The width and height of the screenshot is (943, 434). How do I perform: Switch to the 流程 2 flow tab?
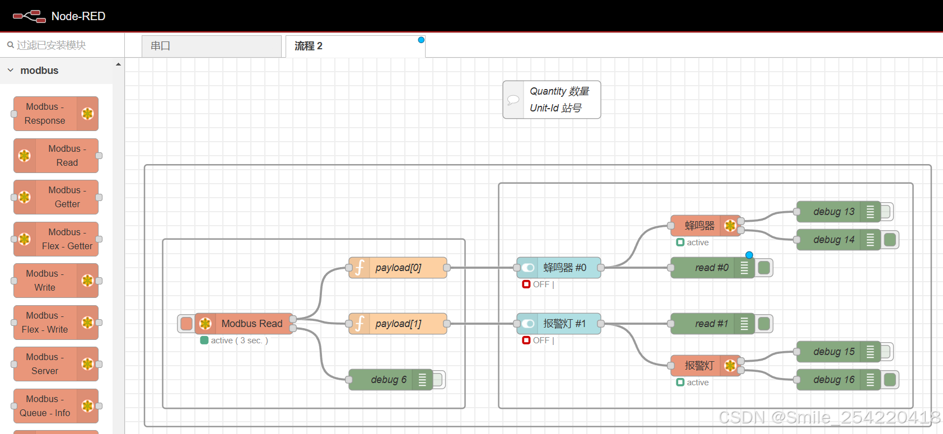356,46
